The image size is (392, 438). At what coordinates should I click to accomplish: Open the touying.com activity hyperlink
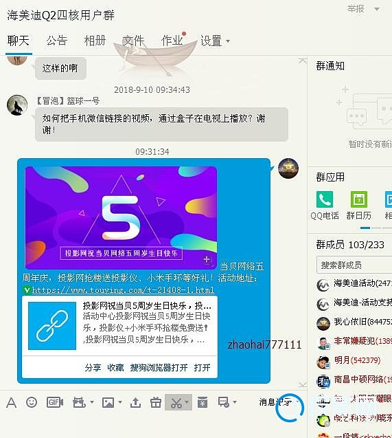(123, 290)
